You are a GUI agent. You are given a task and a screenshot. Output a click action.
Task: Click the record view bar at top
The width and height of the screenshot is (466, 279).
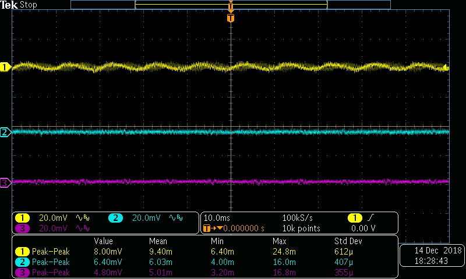coord(231,4)
